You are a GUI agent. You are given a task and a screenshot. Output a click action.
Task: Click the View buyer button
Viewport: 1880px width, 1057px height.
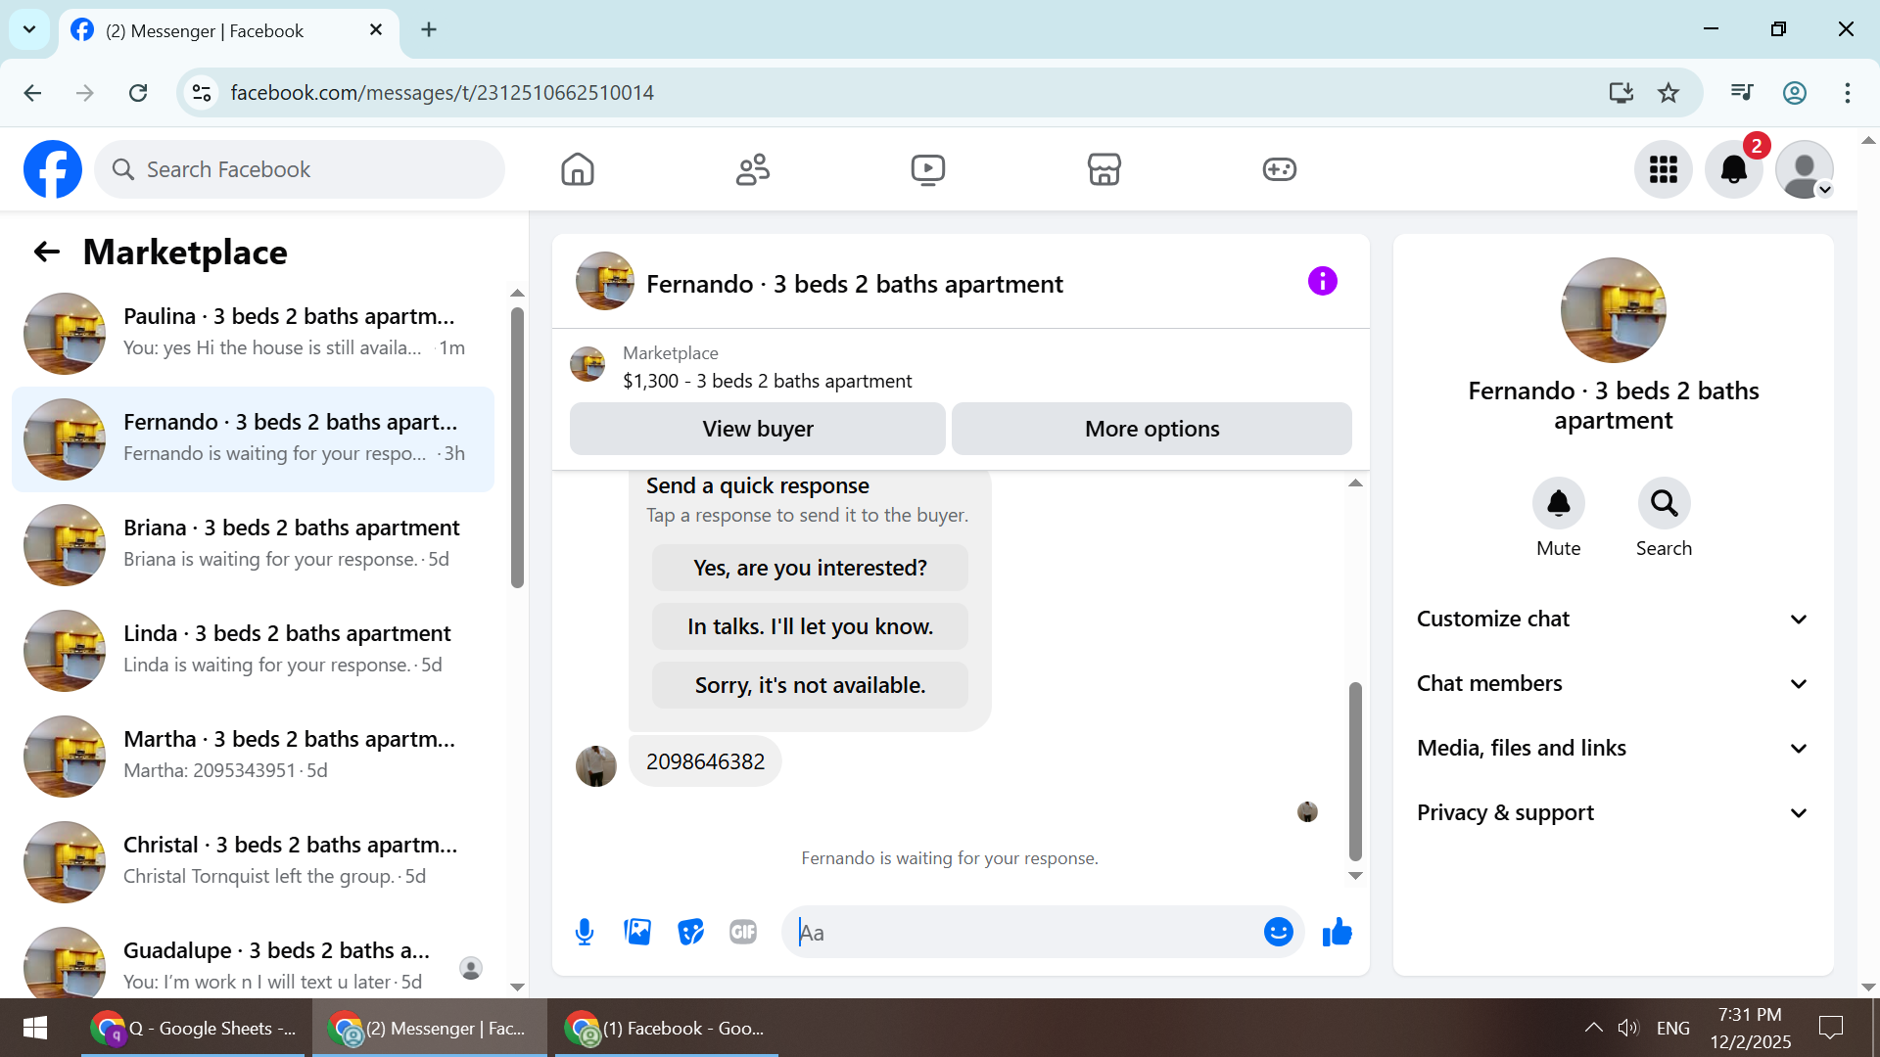pyautogui.click(x=757, y=429)
